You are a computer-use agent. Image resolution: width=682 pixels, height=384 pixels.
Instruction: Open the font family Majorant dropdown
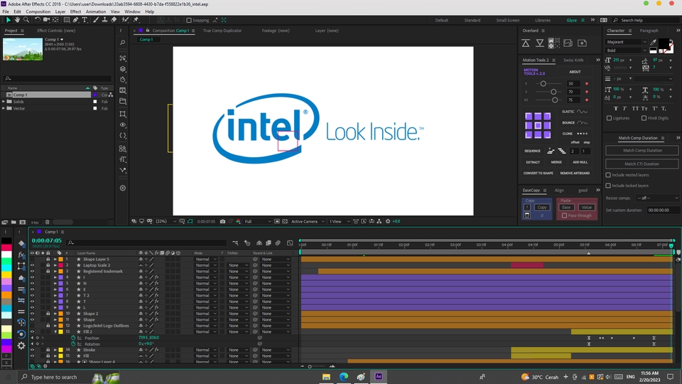tap(627, 42)
